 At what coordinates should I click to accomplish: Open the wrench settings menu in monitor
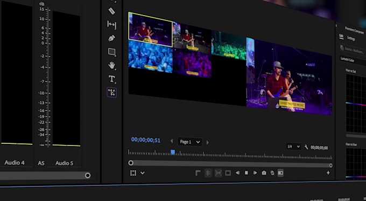point(306,147)
